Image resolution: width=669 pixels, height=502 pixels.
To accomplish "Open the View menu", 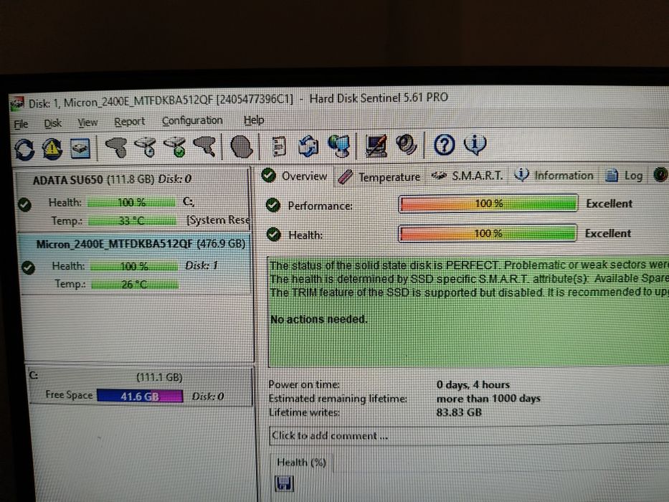I will 87,123.
